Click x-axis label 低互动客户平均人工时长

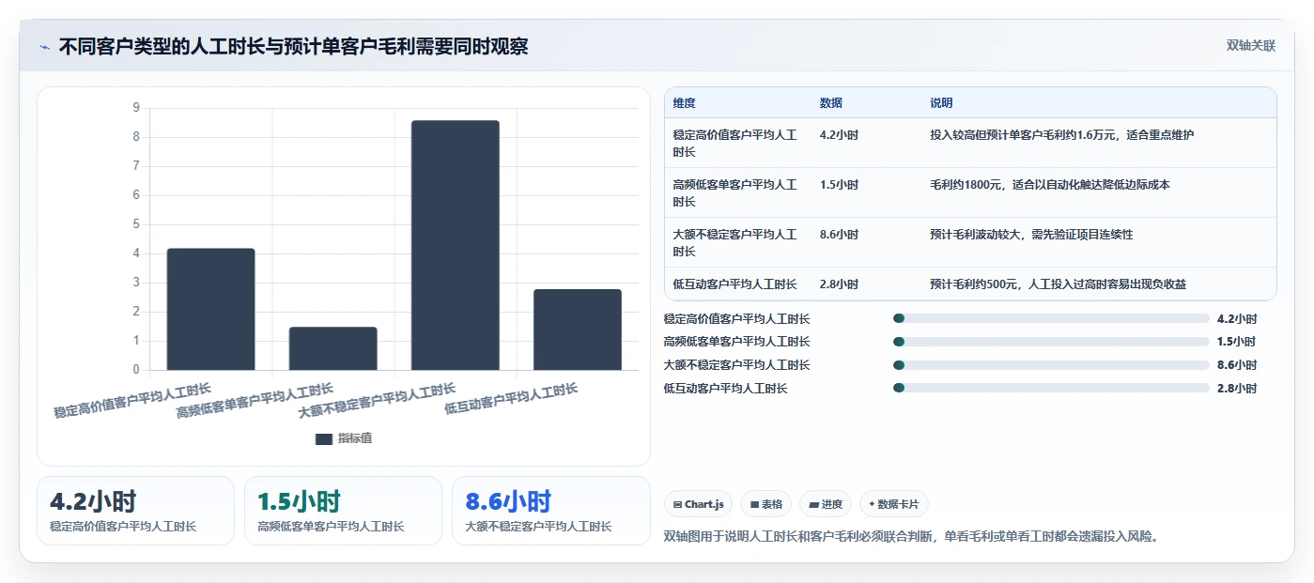click(x=512, y=399)
